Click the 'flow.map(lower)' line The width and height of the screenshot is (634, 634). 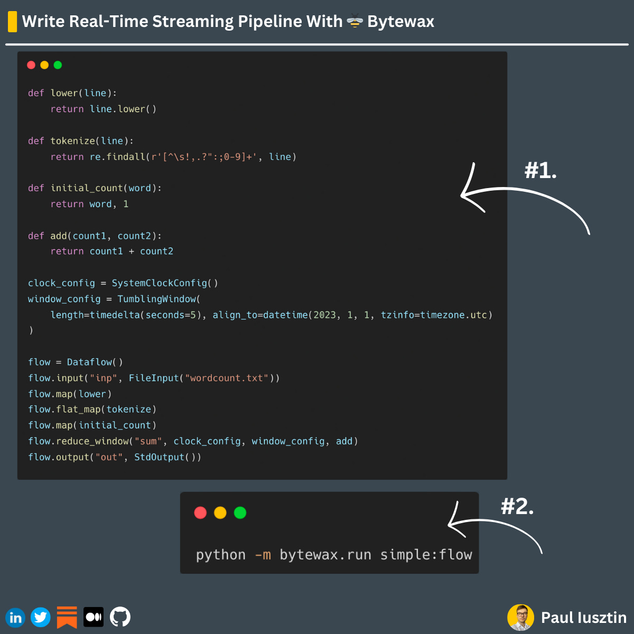[70, 394]
